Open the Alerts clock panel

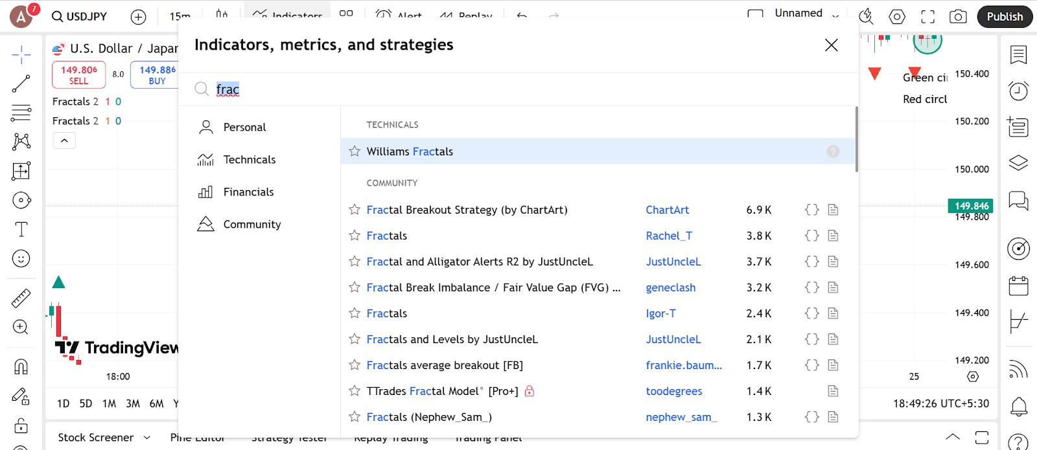[1018, 91]
